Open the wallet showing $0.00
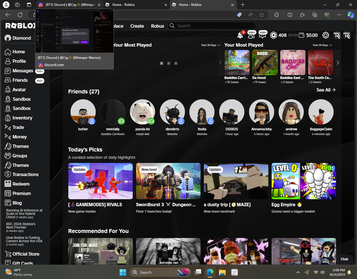 click(308, 35)
